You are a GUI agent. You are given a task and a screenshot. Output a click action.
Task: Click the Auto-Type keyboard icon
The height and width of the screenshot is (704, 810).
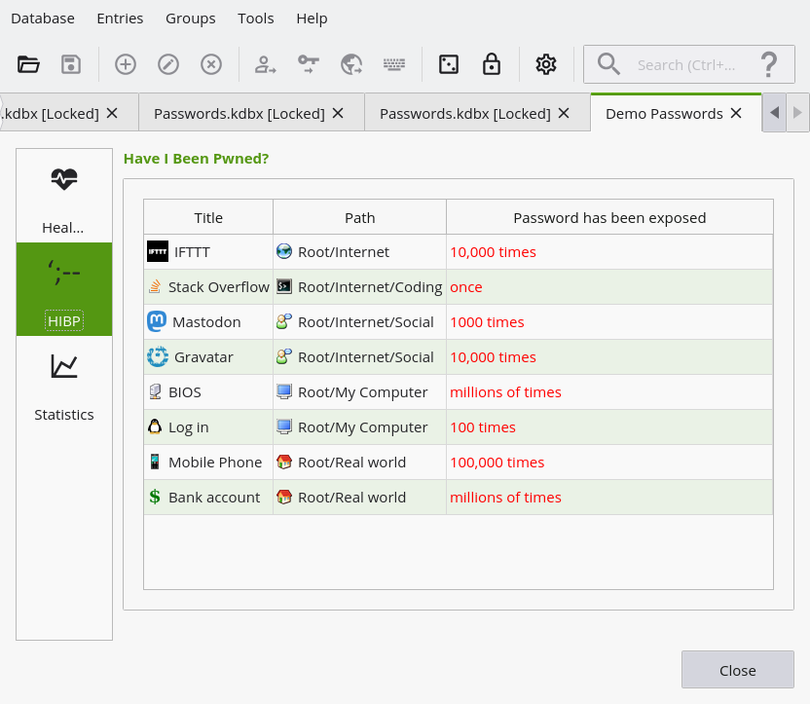pyautogui.click(x=394, y=64)
